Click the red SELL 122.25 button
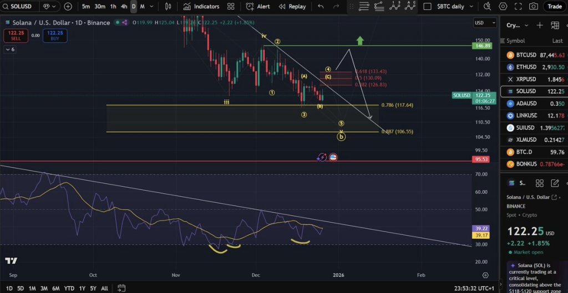 (16, 35)
